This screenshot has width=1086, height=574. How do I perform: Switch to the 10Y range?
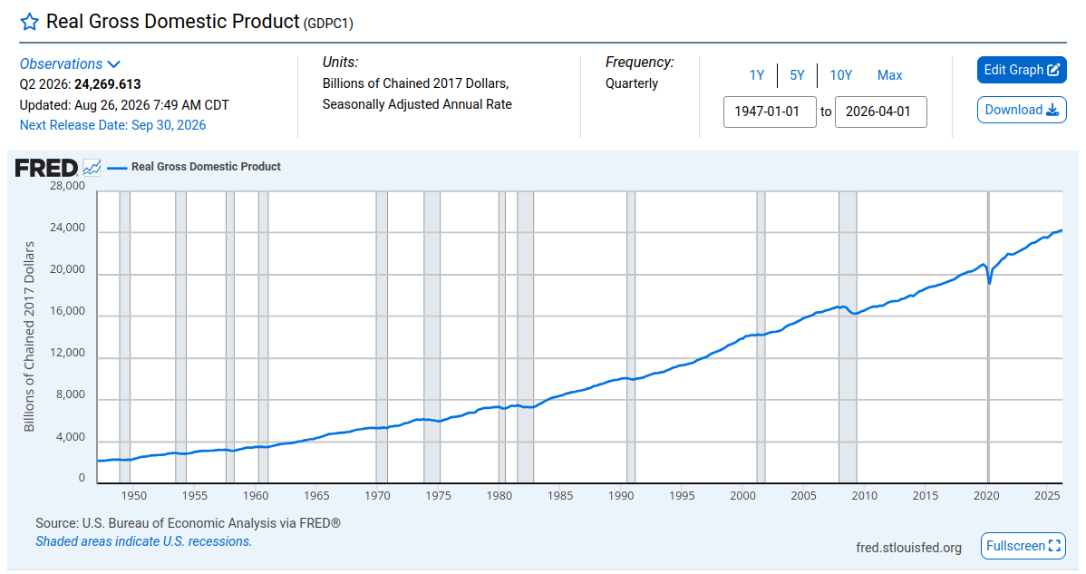[841, 74]
